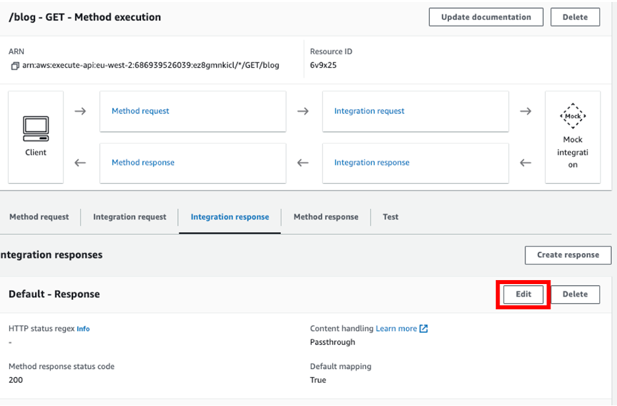The height and width of the screenshot is (406, 617).
Task: Open the Method response box link
Action: coord(142,162)
